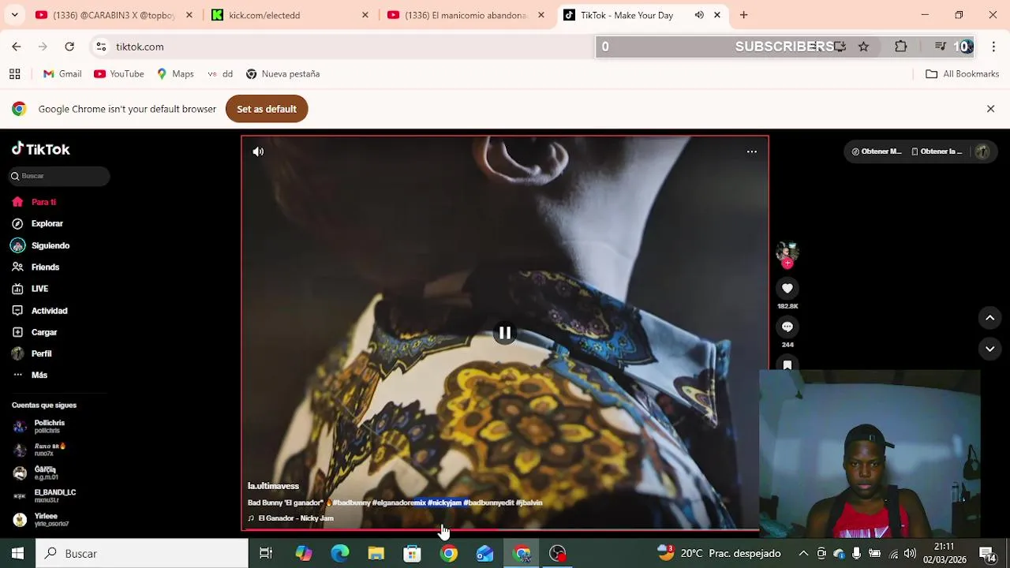Open Task View on the taskbar
Screen dimensions: 1010x568
point(266,554)
